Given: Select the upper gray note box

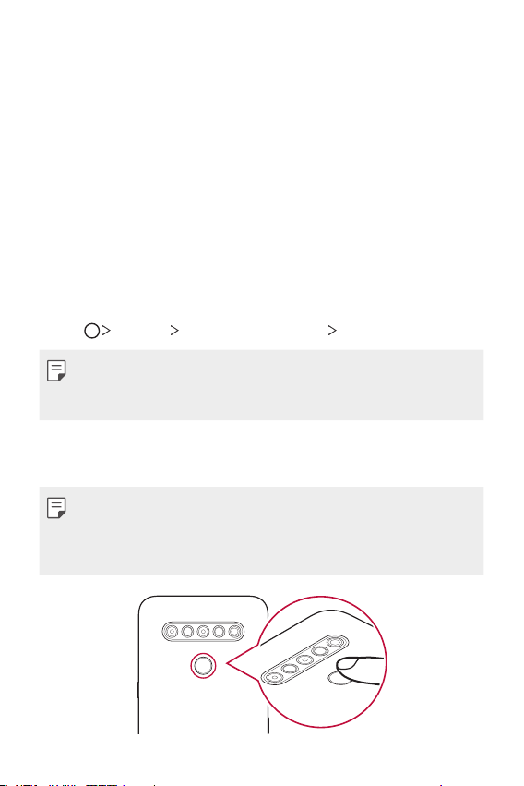Looking at the screenshot, I should 261,385.
